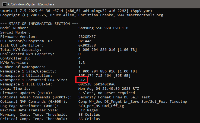This screenshot has height=123, width=200.
Task: Click the Optional Admin Commands (0x0017) label
Action: coord(36,97)
